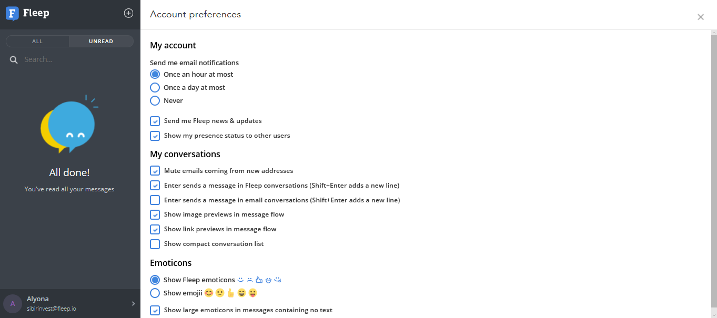The height and width of the screenshot is (318, 717).
Task: Close the Account preferences panel
Action: 700,17
